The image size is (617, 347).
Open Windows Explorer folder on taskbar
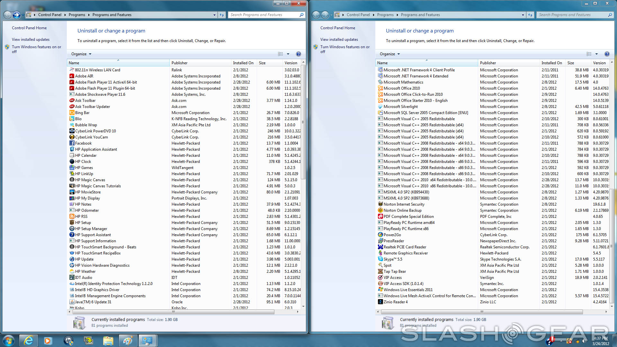tap(108, 341)
